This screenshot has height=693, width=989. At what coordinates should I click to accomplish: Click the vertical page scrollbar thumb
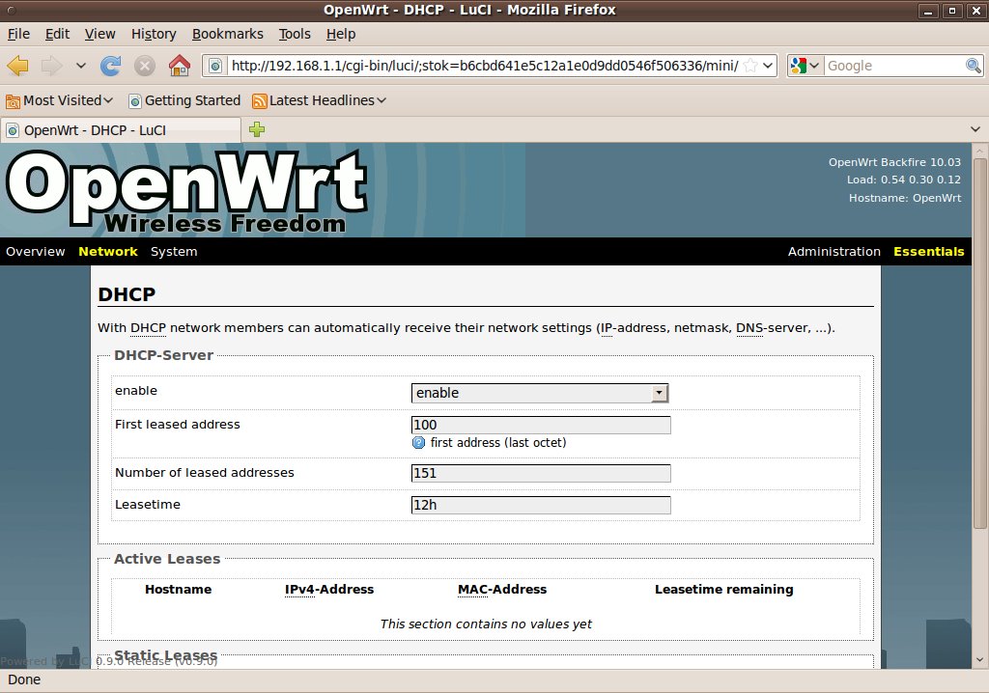click(979, 344)
